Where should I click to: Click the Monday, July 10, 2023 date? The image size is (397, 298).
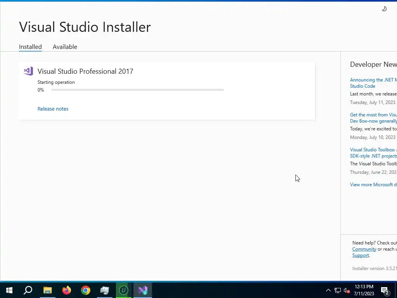pyautogui.click(x=373, y=137)
